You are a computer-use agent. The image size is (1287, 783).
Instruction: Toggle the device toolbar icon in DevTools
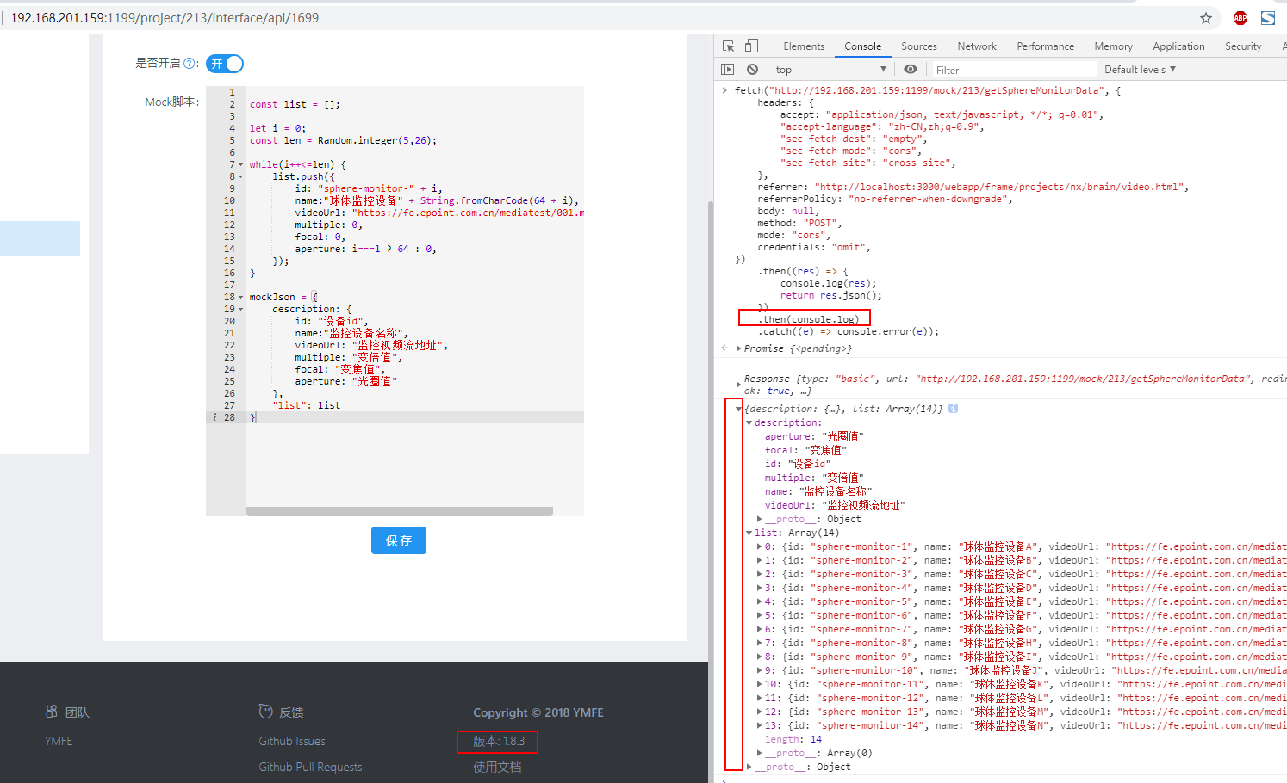[751, 46]
